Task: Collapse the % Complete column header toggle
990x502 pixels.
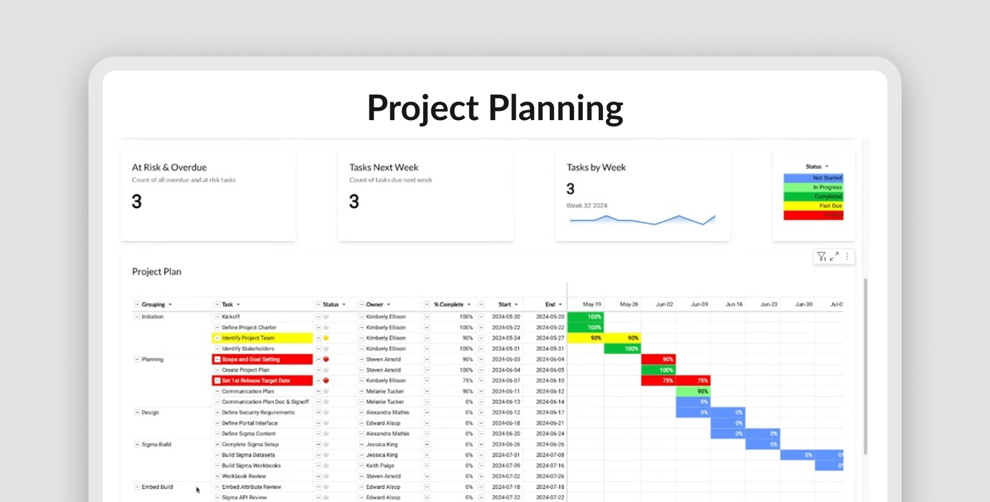Action: (427, 305)
